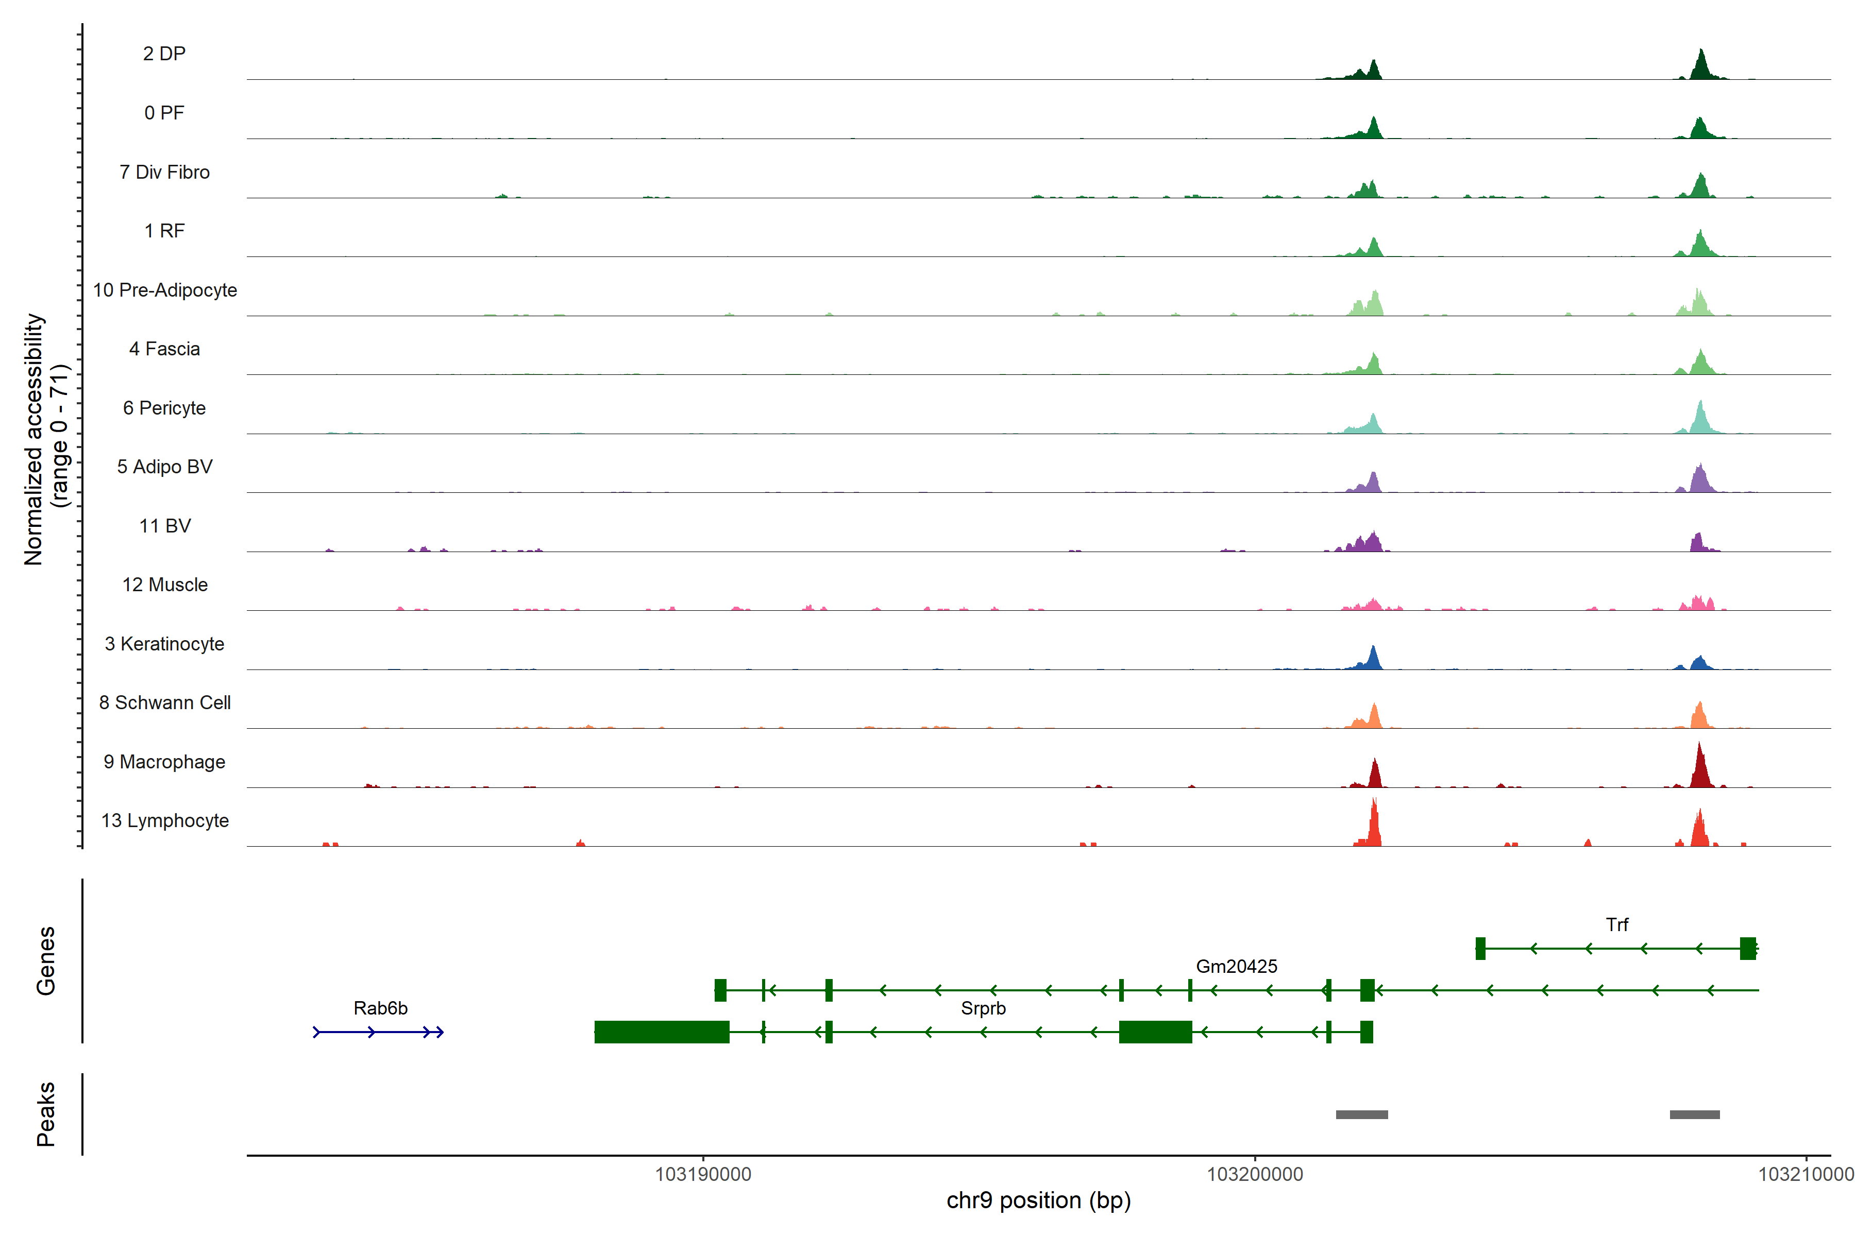Click the Srprb gene label
The image size is (1855, 1236).
click(x=983, y=1008)
